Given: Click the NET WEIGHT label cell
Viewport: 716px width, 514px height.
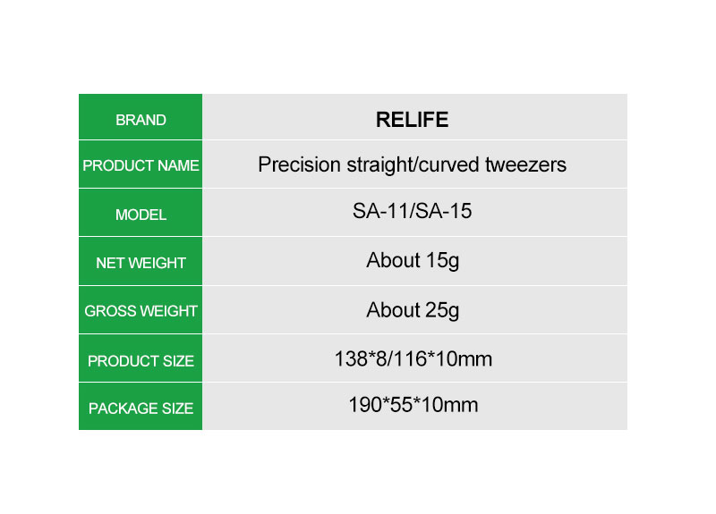Looking at the screenshot, I should coord(141,261).
